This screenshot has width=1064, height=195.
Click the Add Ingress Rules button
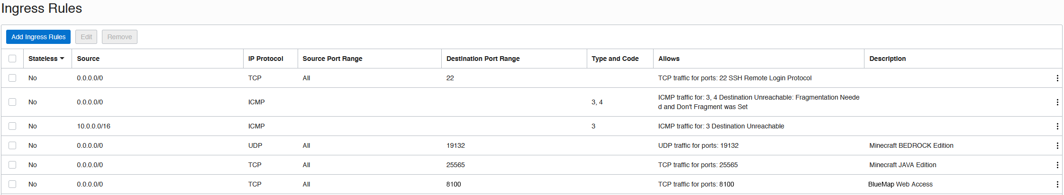(x=38, y=37)
